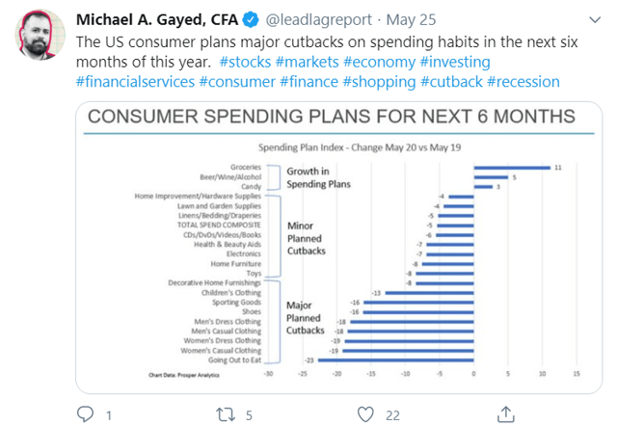Open the Michael A. Gayed, CFA profile name

click(157, 19)
